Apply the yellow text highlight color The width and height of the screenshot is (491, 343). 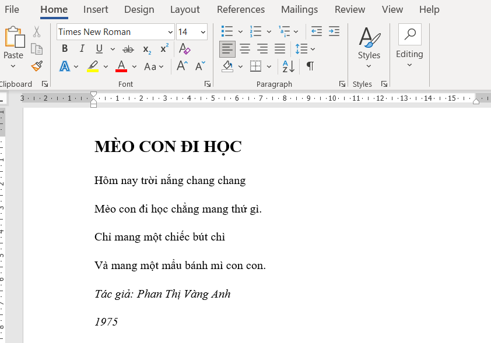pos(93,66)
